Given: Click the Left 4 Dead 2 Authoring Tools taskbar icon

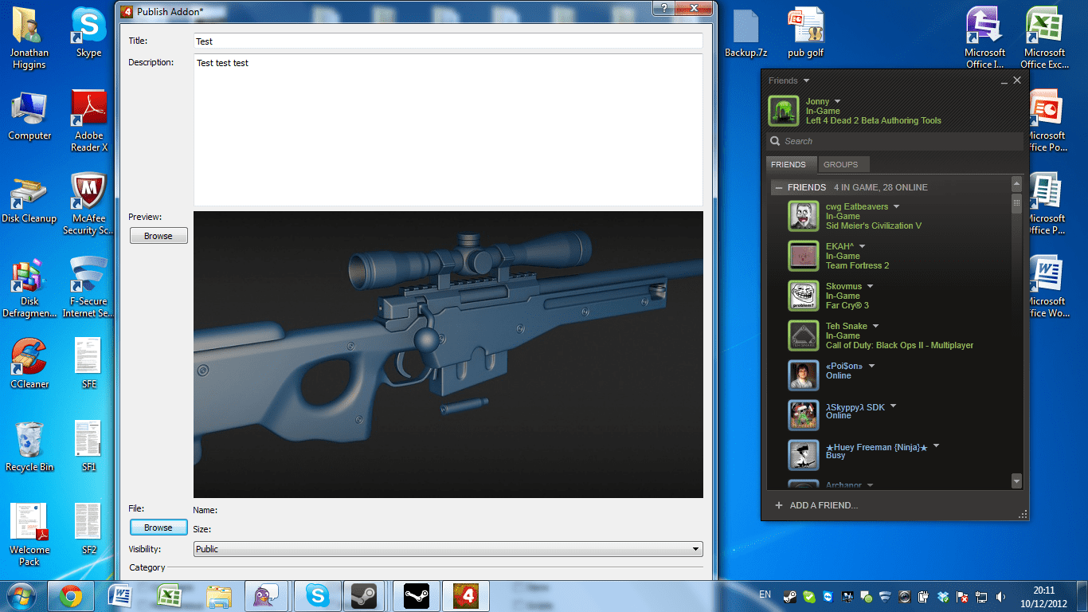Looking at the screenshot, I should [x=465, y=595].
